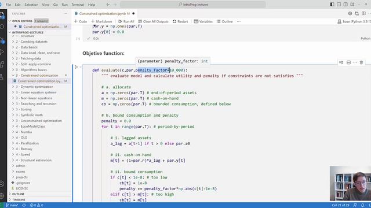Screen dimensions: 371x208
Task: Toggle secondary side bar layout icon
Action: 345,5
